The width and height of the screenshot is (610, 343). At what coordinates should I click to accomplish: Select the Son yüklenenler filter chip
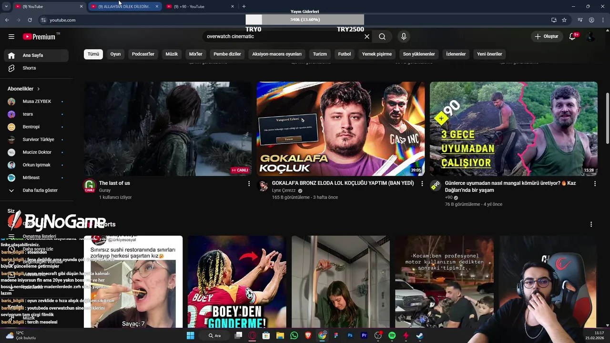pyautogui.click(x=419, y=54)
